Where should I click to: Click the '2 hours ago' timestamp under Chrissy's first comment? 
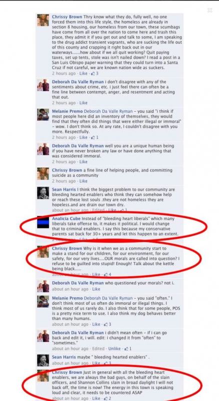click(64, 73)
